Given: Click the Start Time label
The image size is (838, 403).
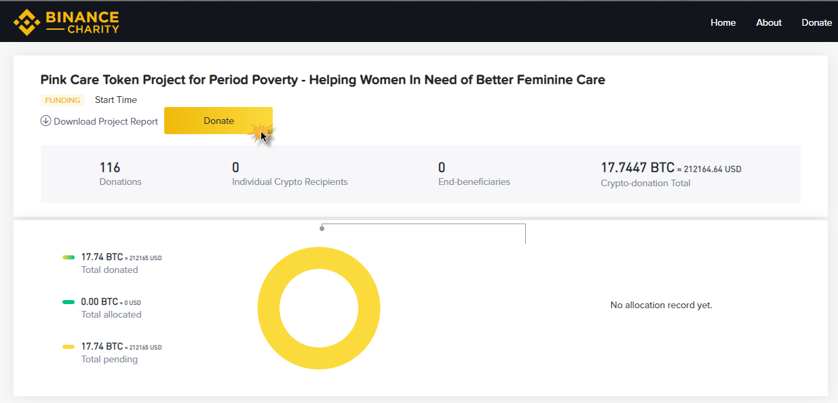Looking at the screenshot, I should [116, 100].
